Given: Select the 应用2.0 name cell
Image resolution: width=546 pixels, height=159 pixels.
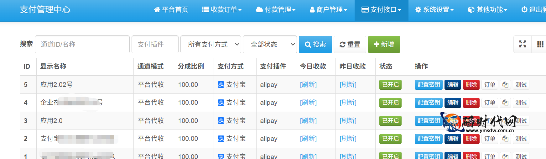Looking at the screenshot, I should tap(85, 121).
